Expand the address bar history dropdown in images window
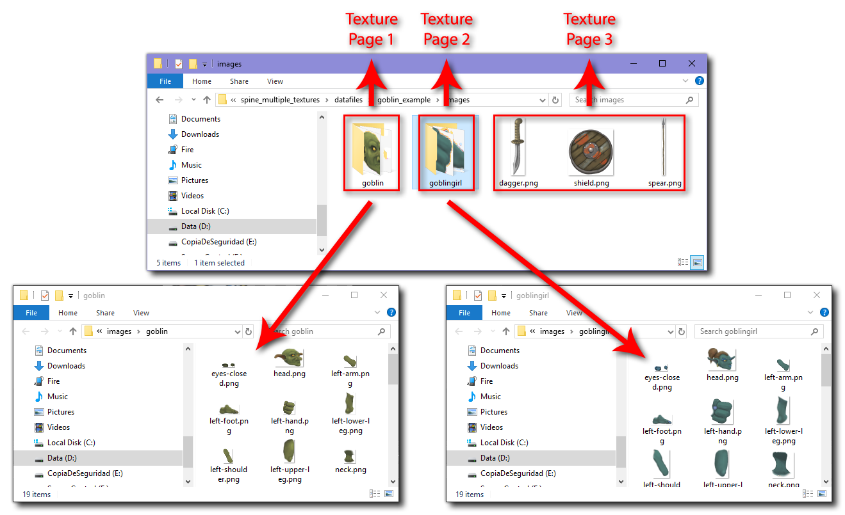Screen dimensions: 845x515 click(x=543, y=100)
